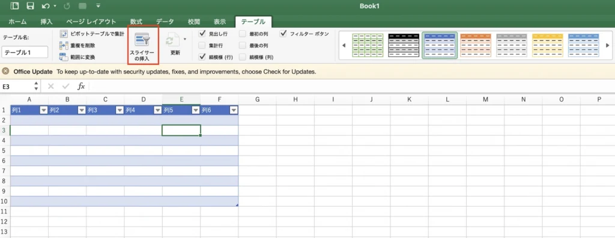Select row header 11
The image size is (615, 238).
5,212
